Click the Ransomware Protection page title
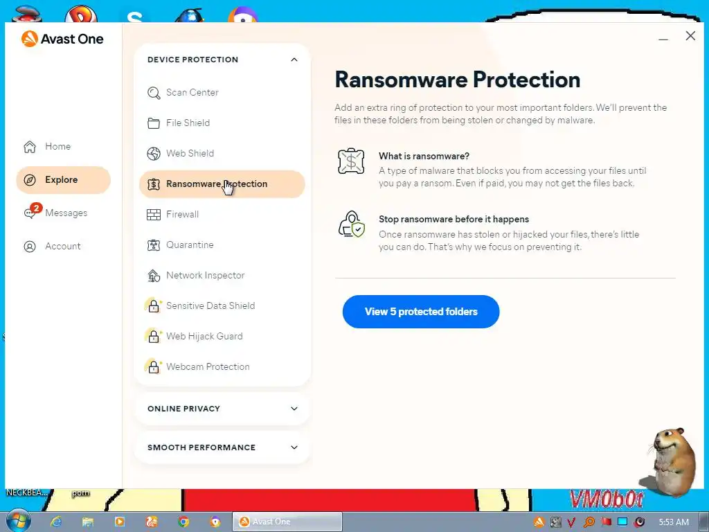The height and width of the screenshot is (532, 709). 458,80
